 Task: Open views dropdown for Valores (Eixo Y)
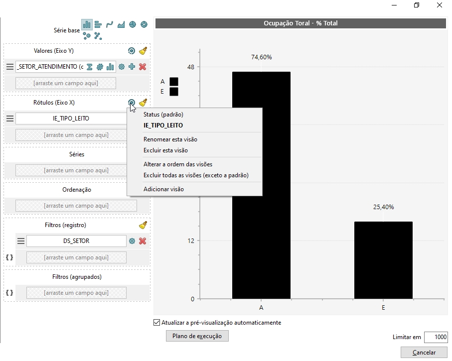(x=132, y=51)
